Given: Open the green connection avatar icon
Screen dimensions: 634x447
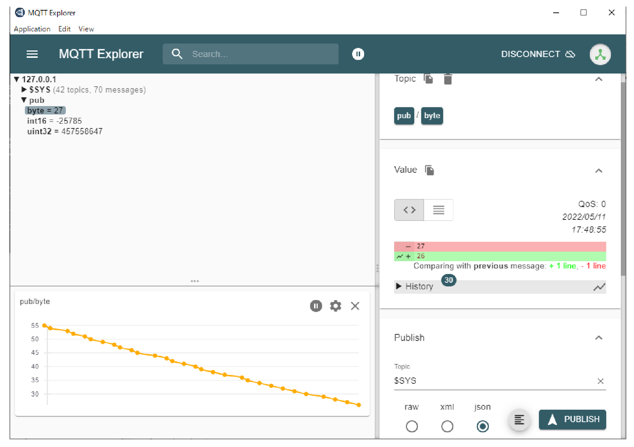Looking at the screenshot, I should click(600, 55).
